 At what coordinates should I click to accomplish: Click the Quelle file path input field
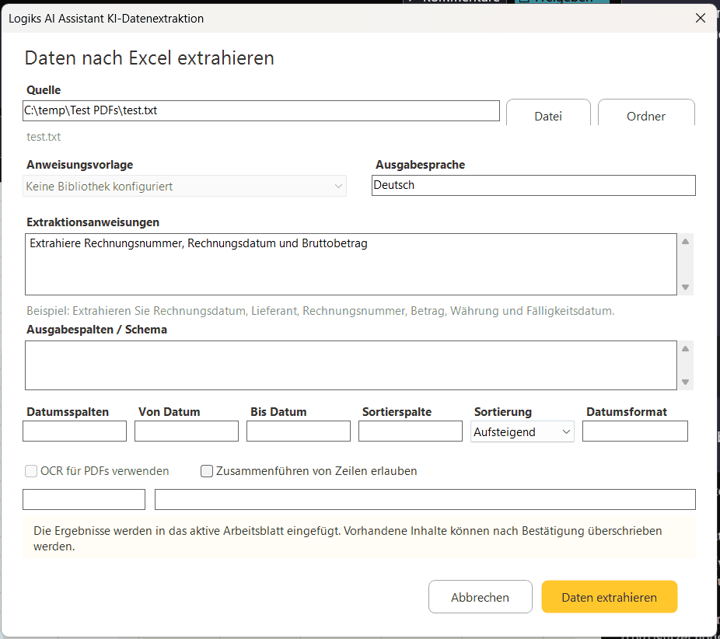click(260, 110)
